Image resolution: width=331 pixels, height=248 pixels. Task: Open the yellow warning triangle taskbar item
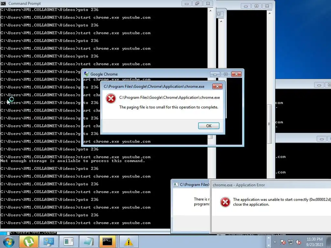129,242
